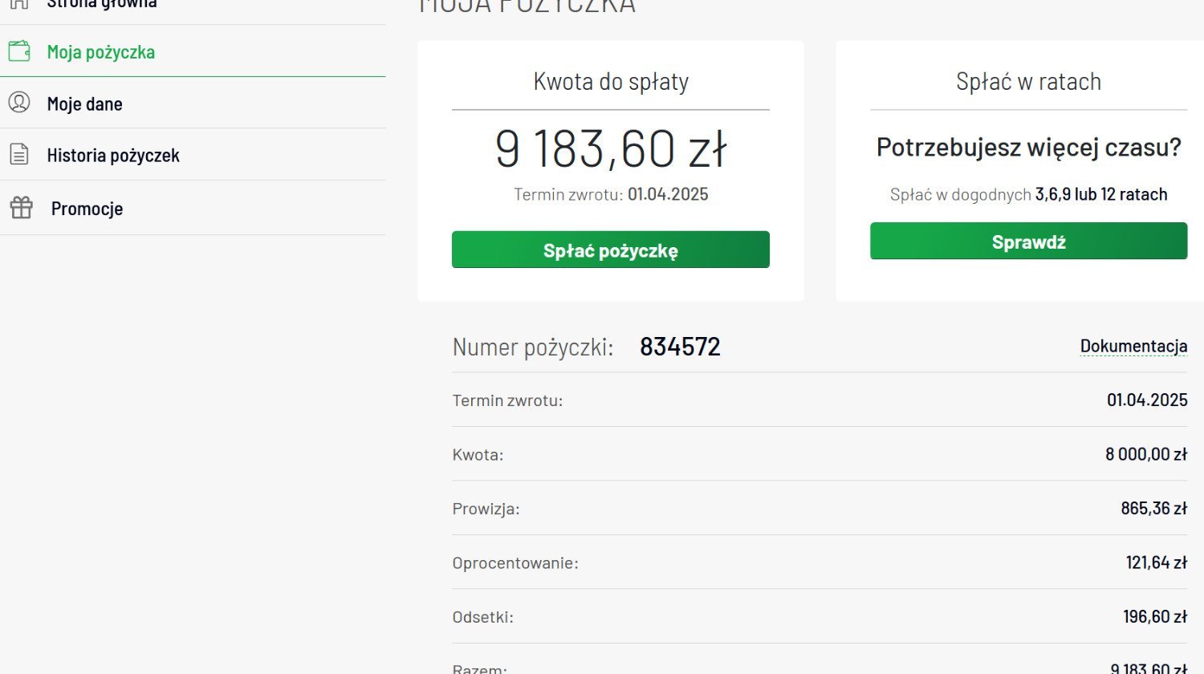Click the loan number 834572
Screen dimensions: 1204x674
coord(680,347)
